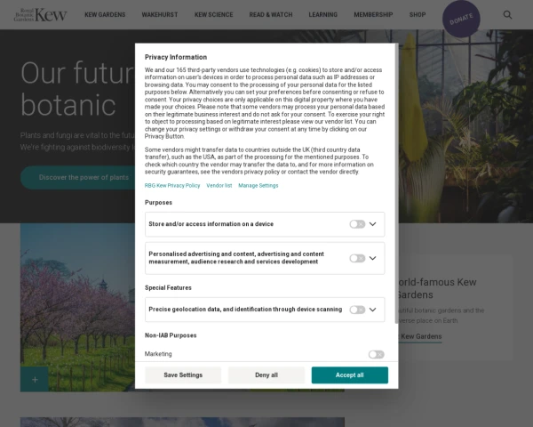Expand Store and/or access information chevron

tap(374, 224)
